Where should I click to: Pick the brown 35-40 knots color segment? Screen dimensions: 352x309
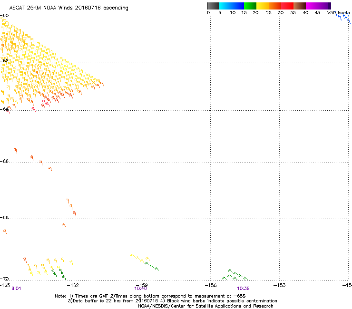coord(300,6)
